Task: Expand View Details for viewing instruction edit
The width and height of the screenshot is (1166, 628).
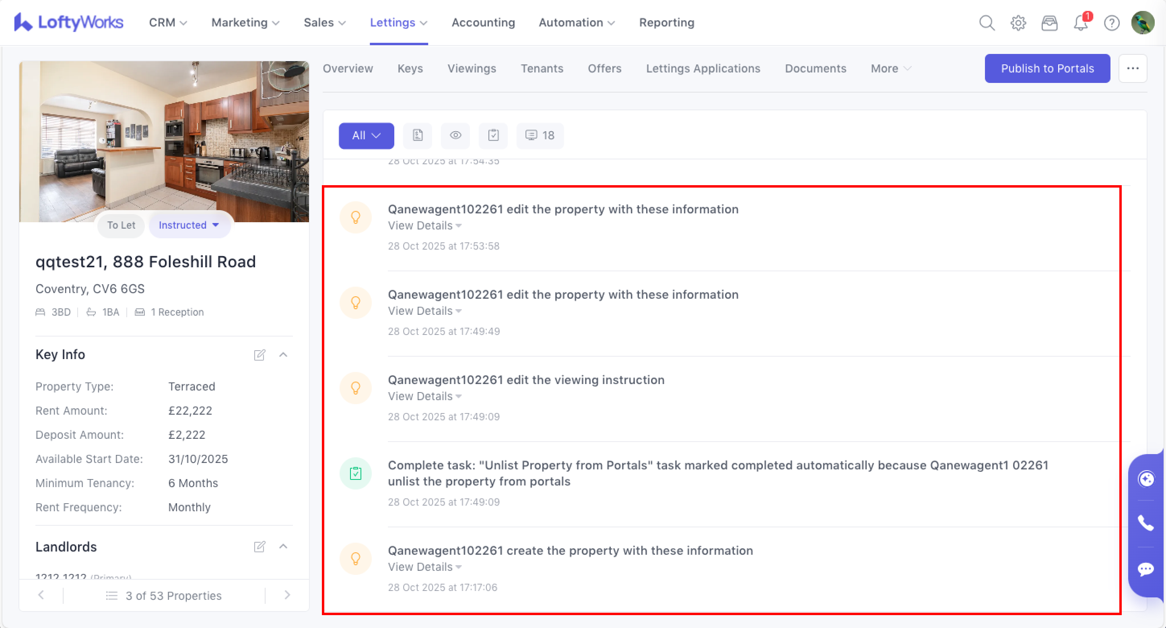Action: [x=424, y=396]
